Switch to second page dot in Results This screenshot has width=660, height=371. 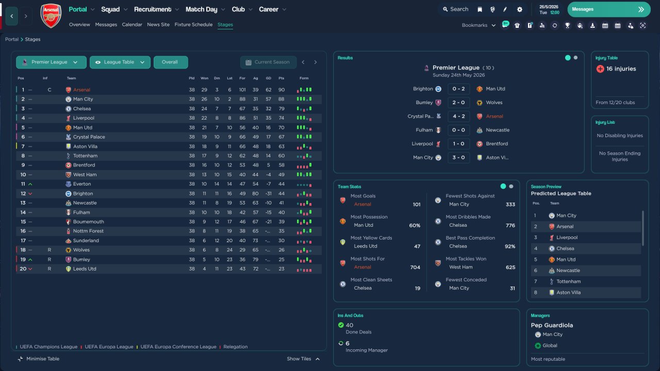(575, 58)
